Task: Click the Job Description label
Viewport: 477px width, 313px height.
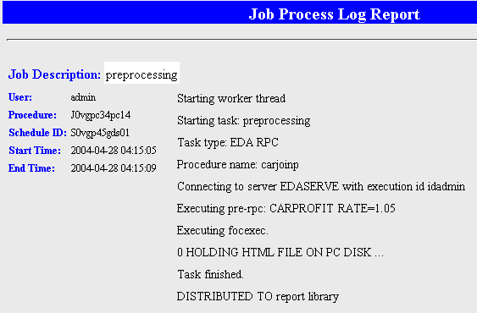Action: coord(54,74)
